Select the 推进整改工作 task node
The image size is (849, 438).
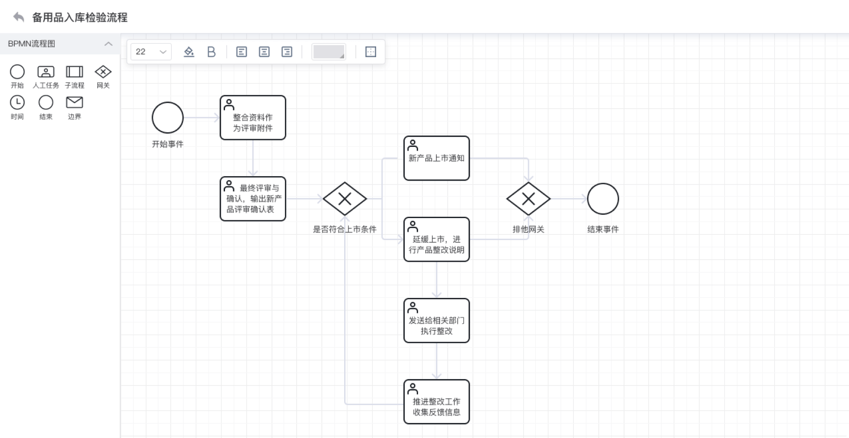(436, 402)
